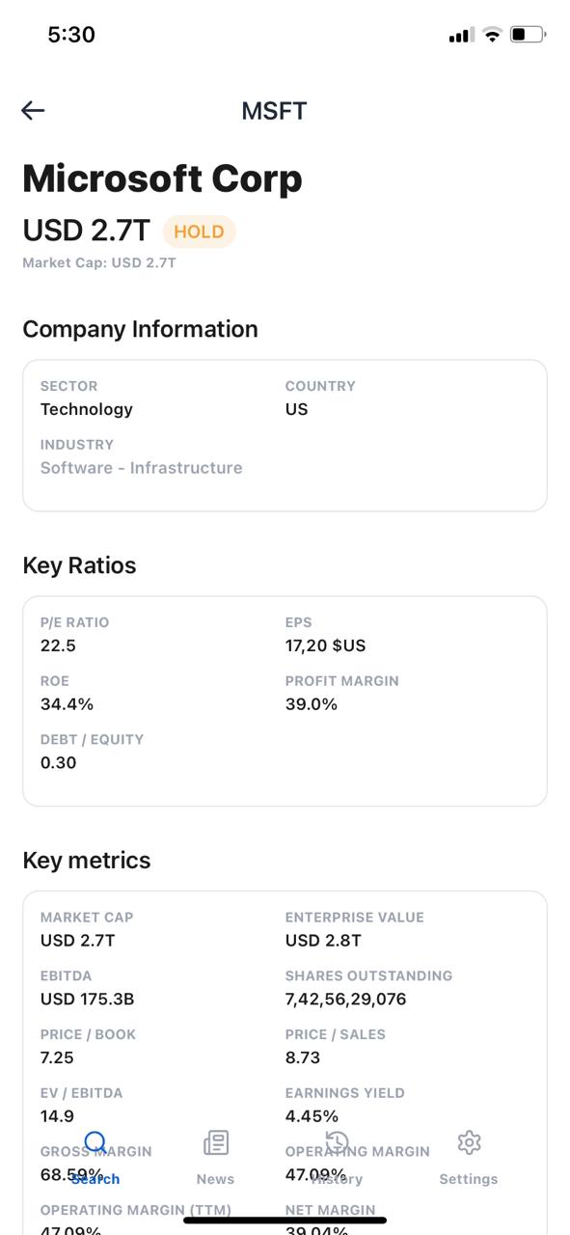Tap the Market Cap USD 2.7T text
570x1235 pixels.
[99, 261]
